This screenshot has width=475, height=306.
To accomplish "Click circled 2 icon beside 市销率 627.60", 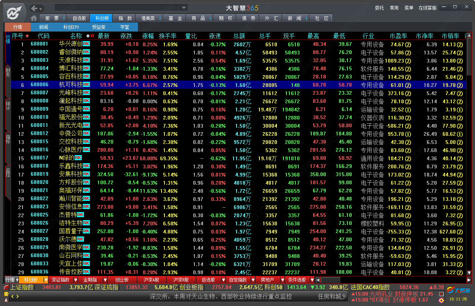I will [x=460, y=232].
